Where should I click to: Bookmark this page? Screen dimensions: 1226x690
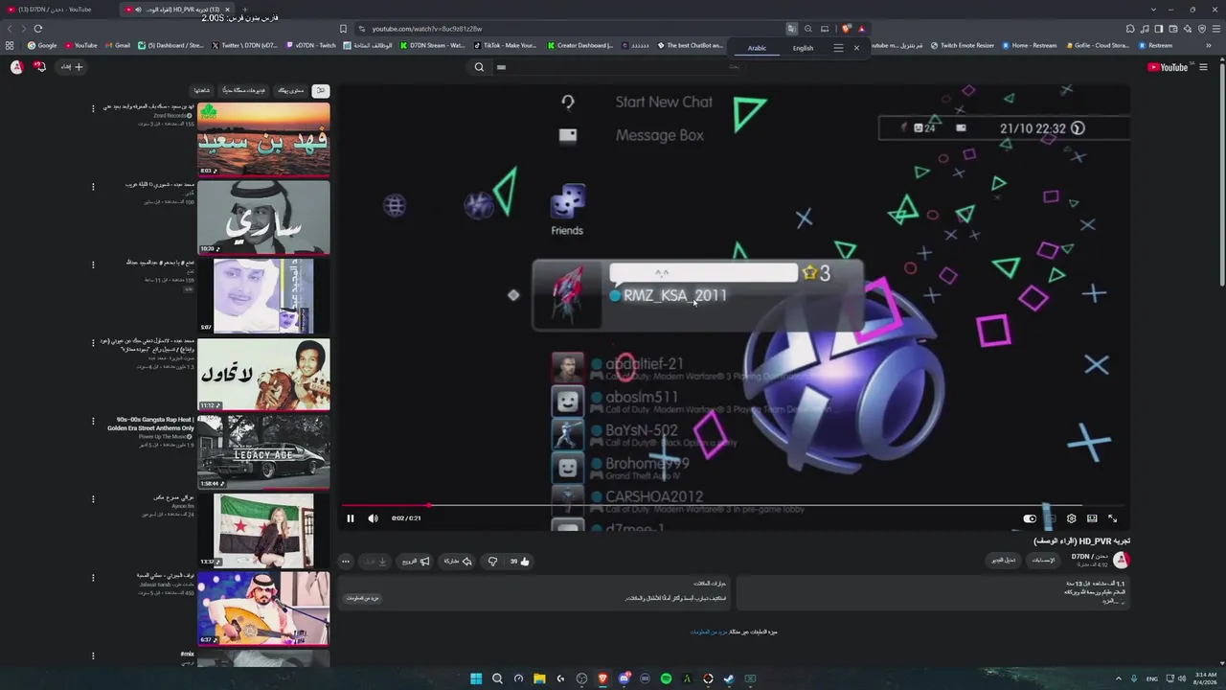click(343, 29)
